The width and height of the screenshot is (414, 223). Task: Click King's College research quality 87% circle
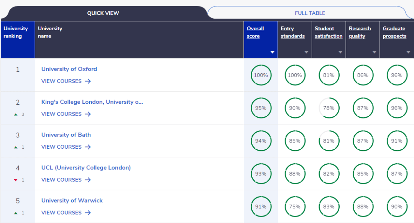(363, 108)
